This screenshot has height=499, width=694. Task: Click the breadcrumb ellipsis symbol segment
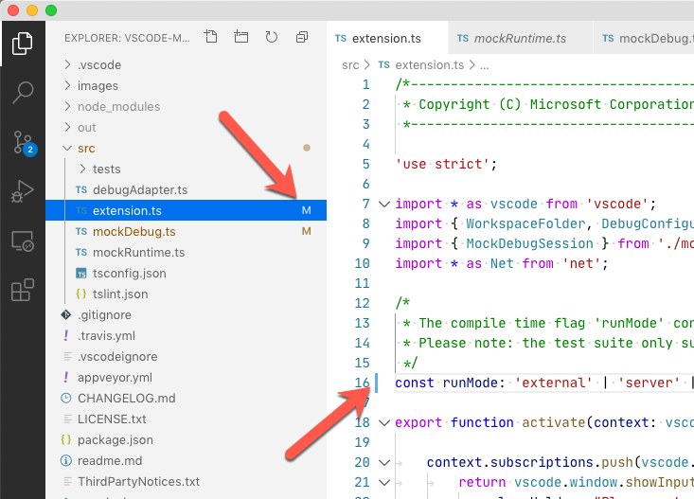coord(485,65)
